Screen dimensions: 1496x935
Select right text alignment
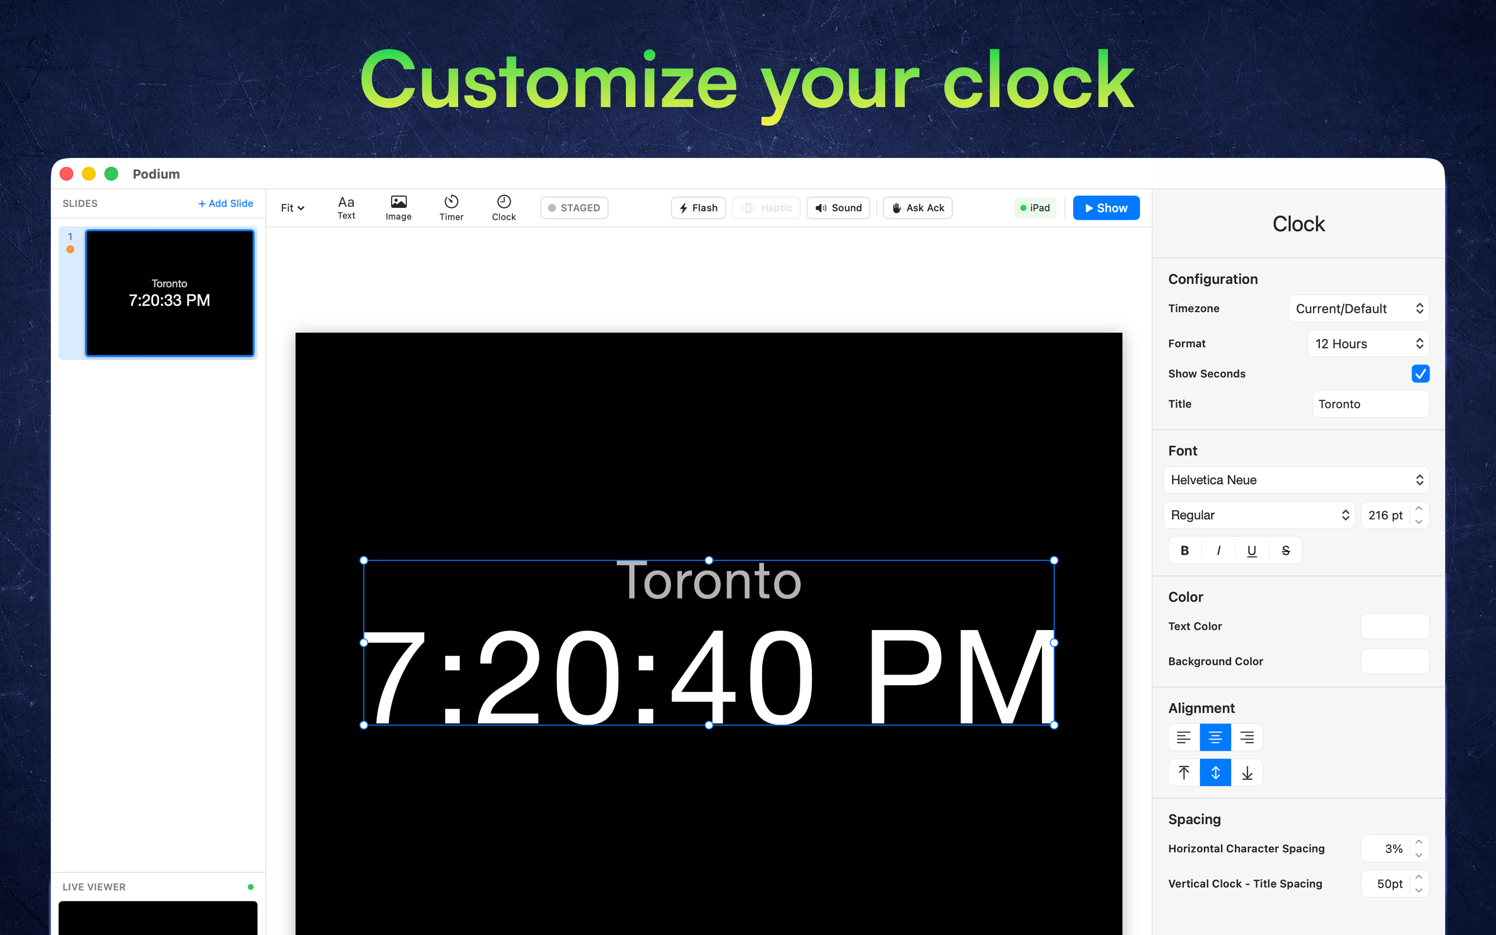pos(1247,737)
